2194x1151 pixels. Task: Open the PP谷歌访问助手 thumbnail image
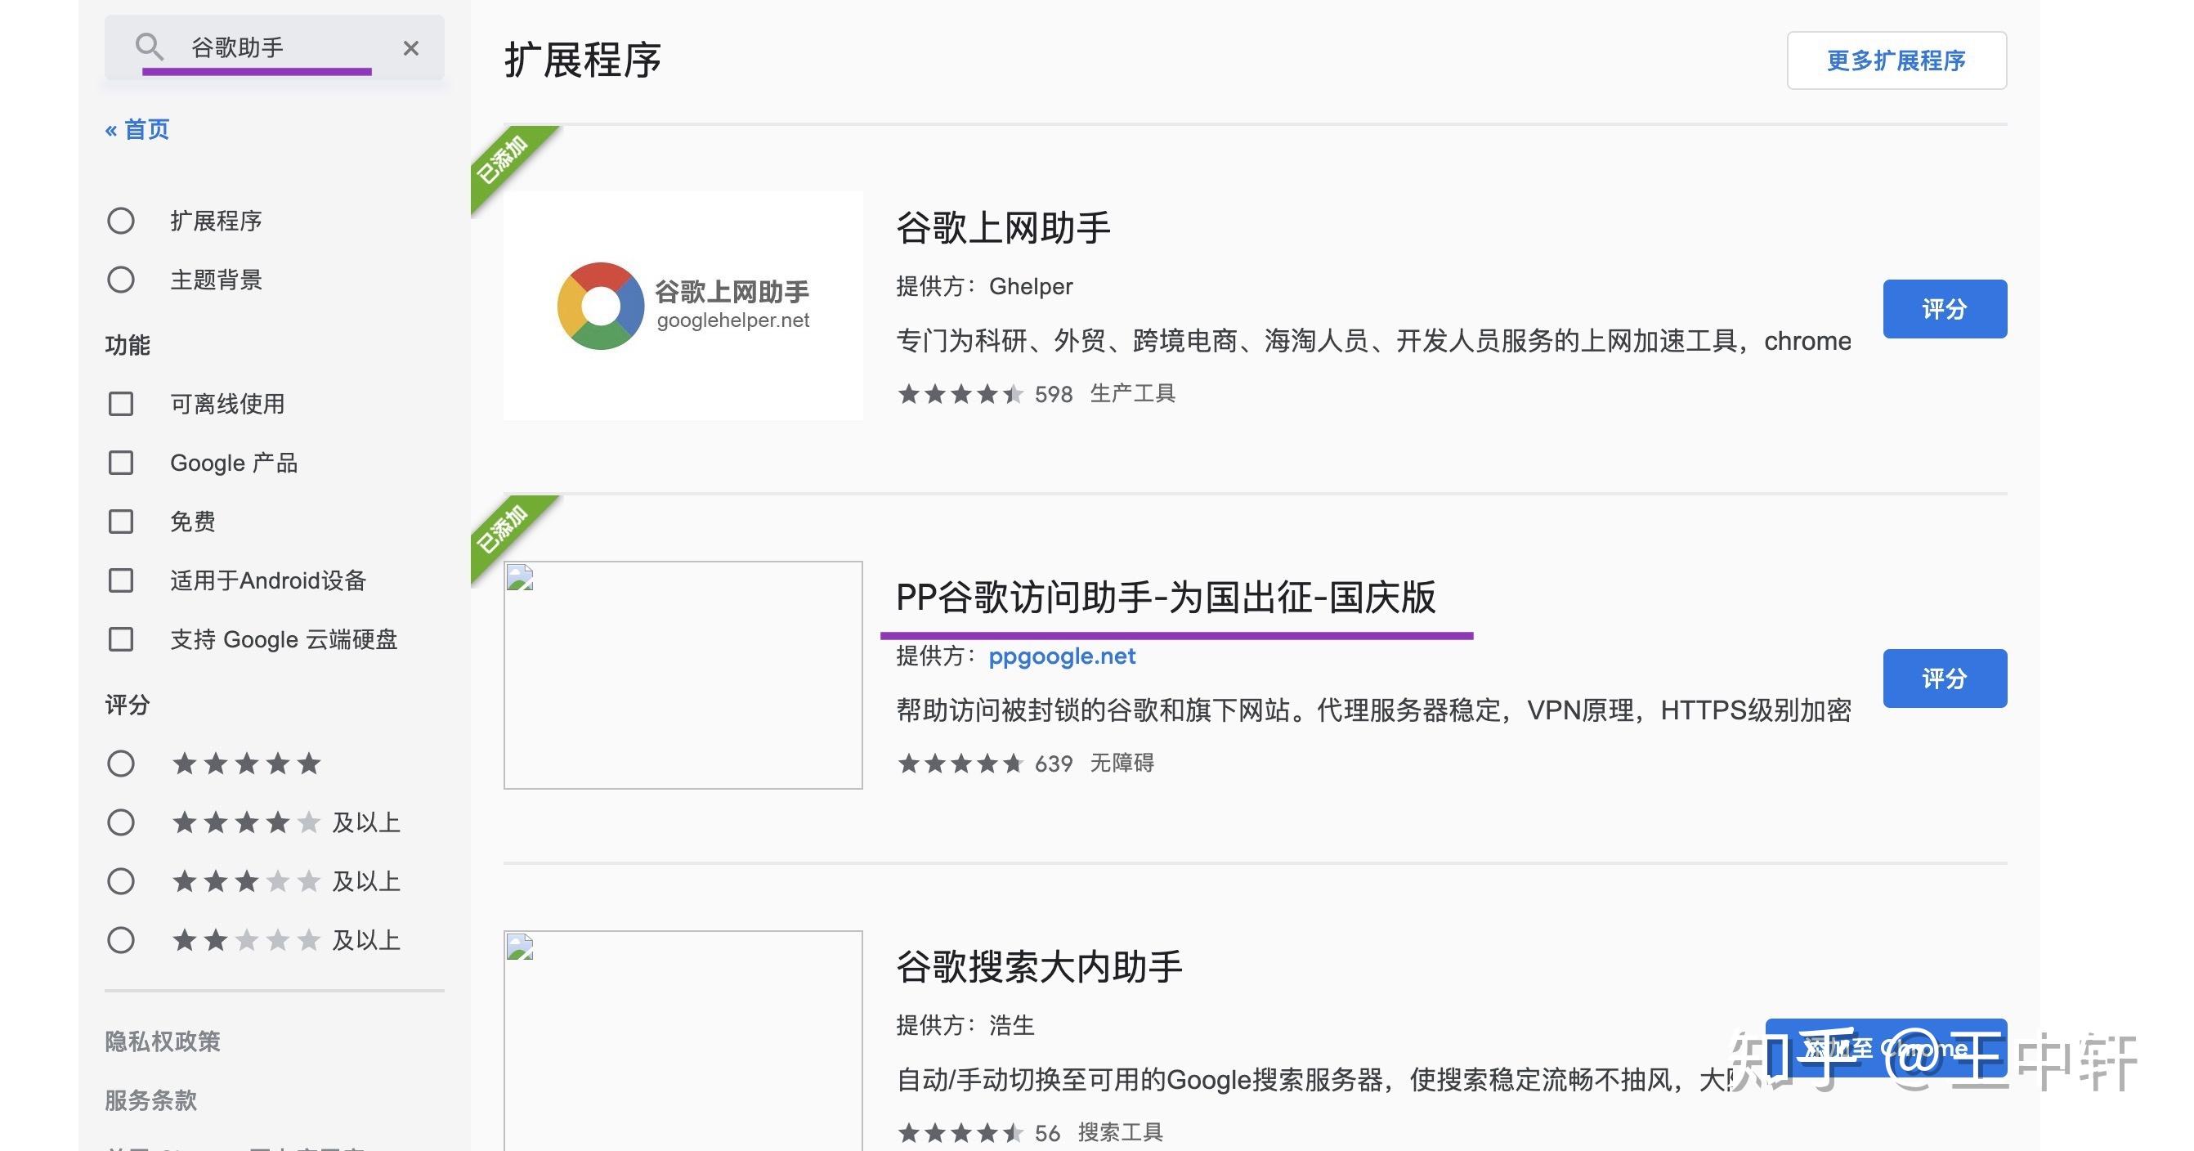[683, 674]
